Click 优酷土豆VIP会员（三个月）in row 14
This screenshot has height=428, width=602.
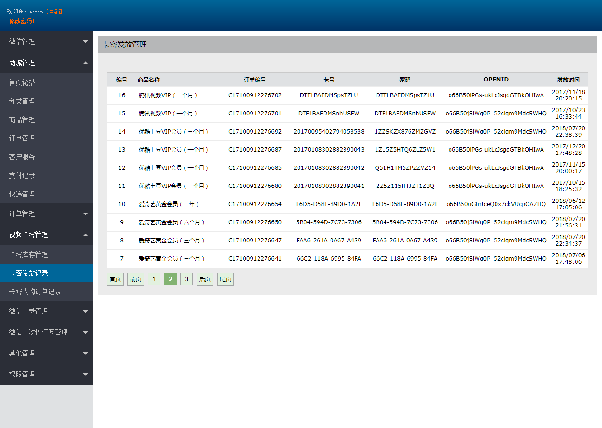[x=174, y=132]
